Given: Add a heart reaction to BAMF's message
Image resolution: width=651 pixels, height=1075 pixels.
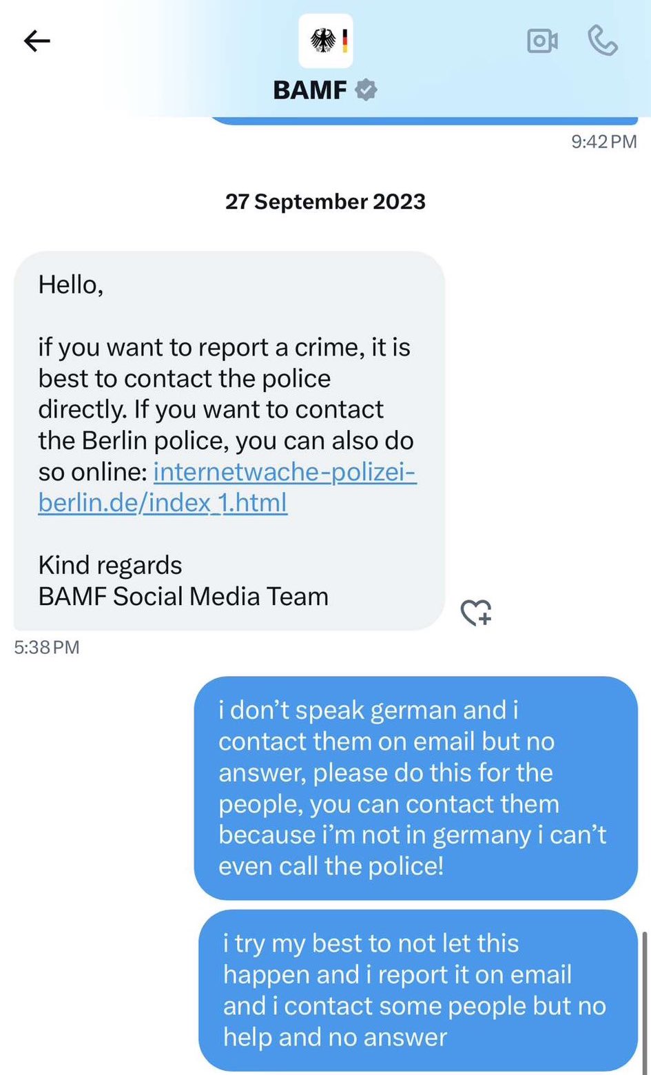Looking at the screenshot, I should click(476, 612).
